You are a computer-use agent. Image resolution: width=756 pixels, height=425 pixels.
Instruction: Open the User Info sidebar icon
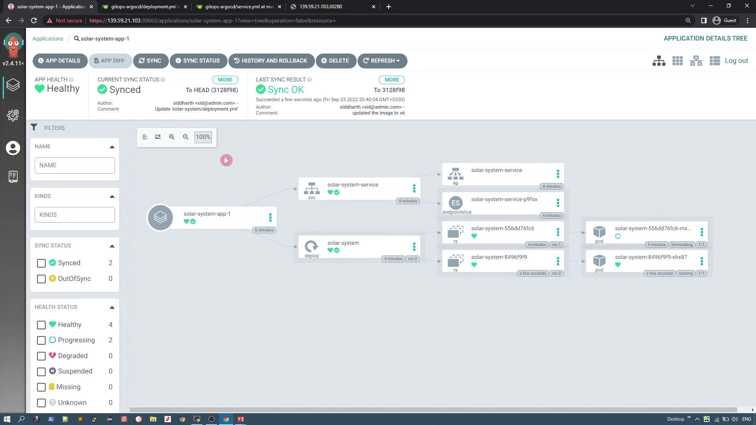[13, 148]
